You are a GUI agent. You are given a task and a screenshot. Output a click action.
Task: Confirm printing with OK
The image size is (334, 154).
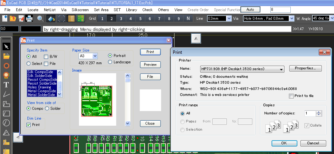click(284, 143)
